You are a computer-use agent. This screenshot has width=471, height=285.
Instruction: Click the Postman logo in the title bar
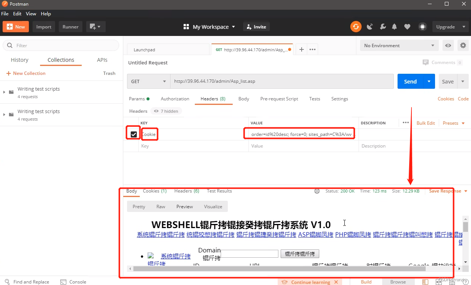tap(4, 4)
